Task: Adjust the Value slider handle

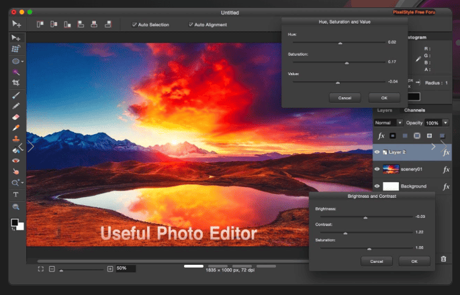Action: (338, 82)
